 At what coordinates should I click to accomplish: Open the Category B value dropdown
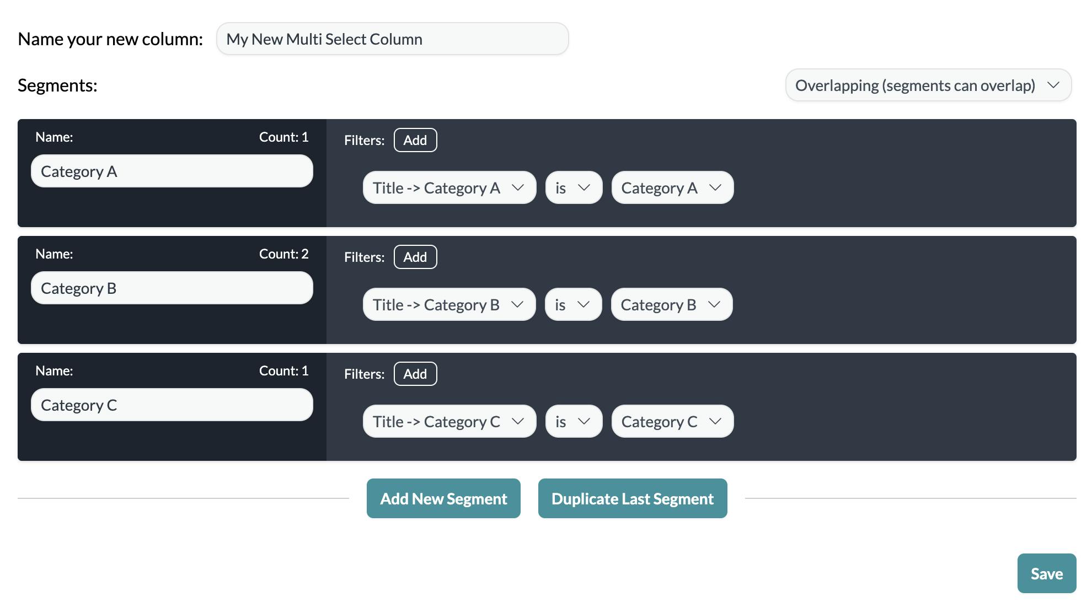click(671, 304)
